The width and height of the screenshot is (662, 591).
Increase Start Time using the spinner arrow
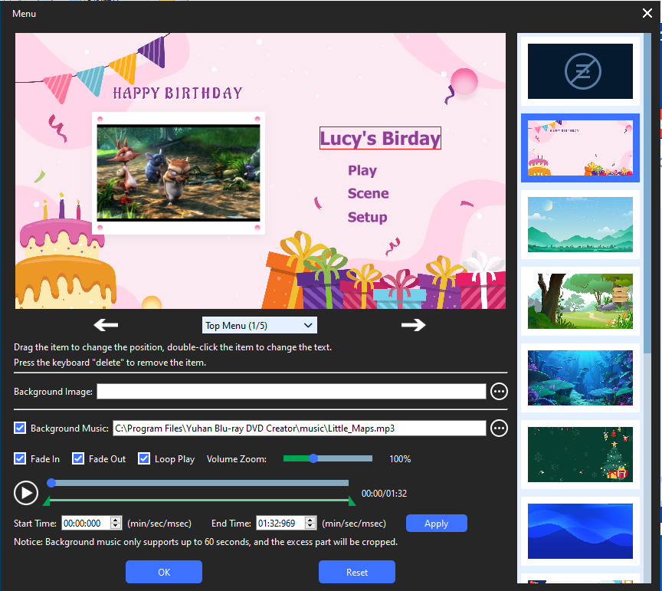point(116,520)
